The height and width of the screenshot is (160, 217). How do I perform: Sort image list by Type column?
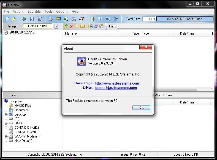[157, 33]
